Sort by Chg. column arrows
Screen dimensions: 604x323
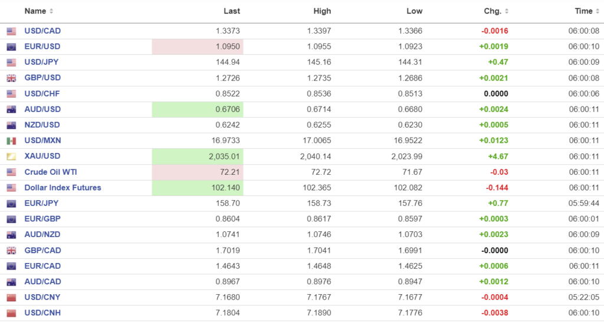tap(507, 11)
